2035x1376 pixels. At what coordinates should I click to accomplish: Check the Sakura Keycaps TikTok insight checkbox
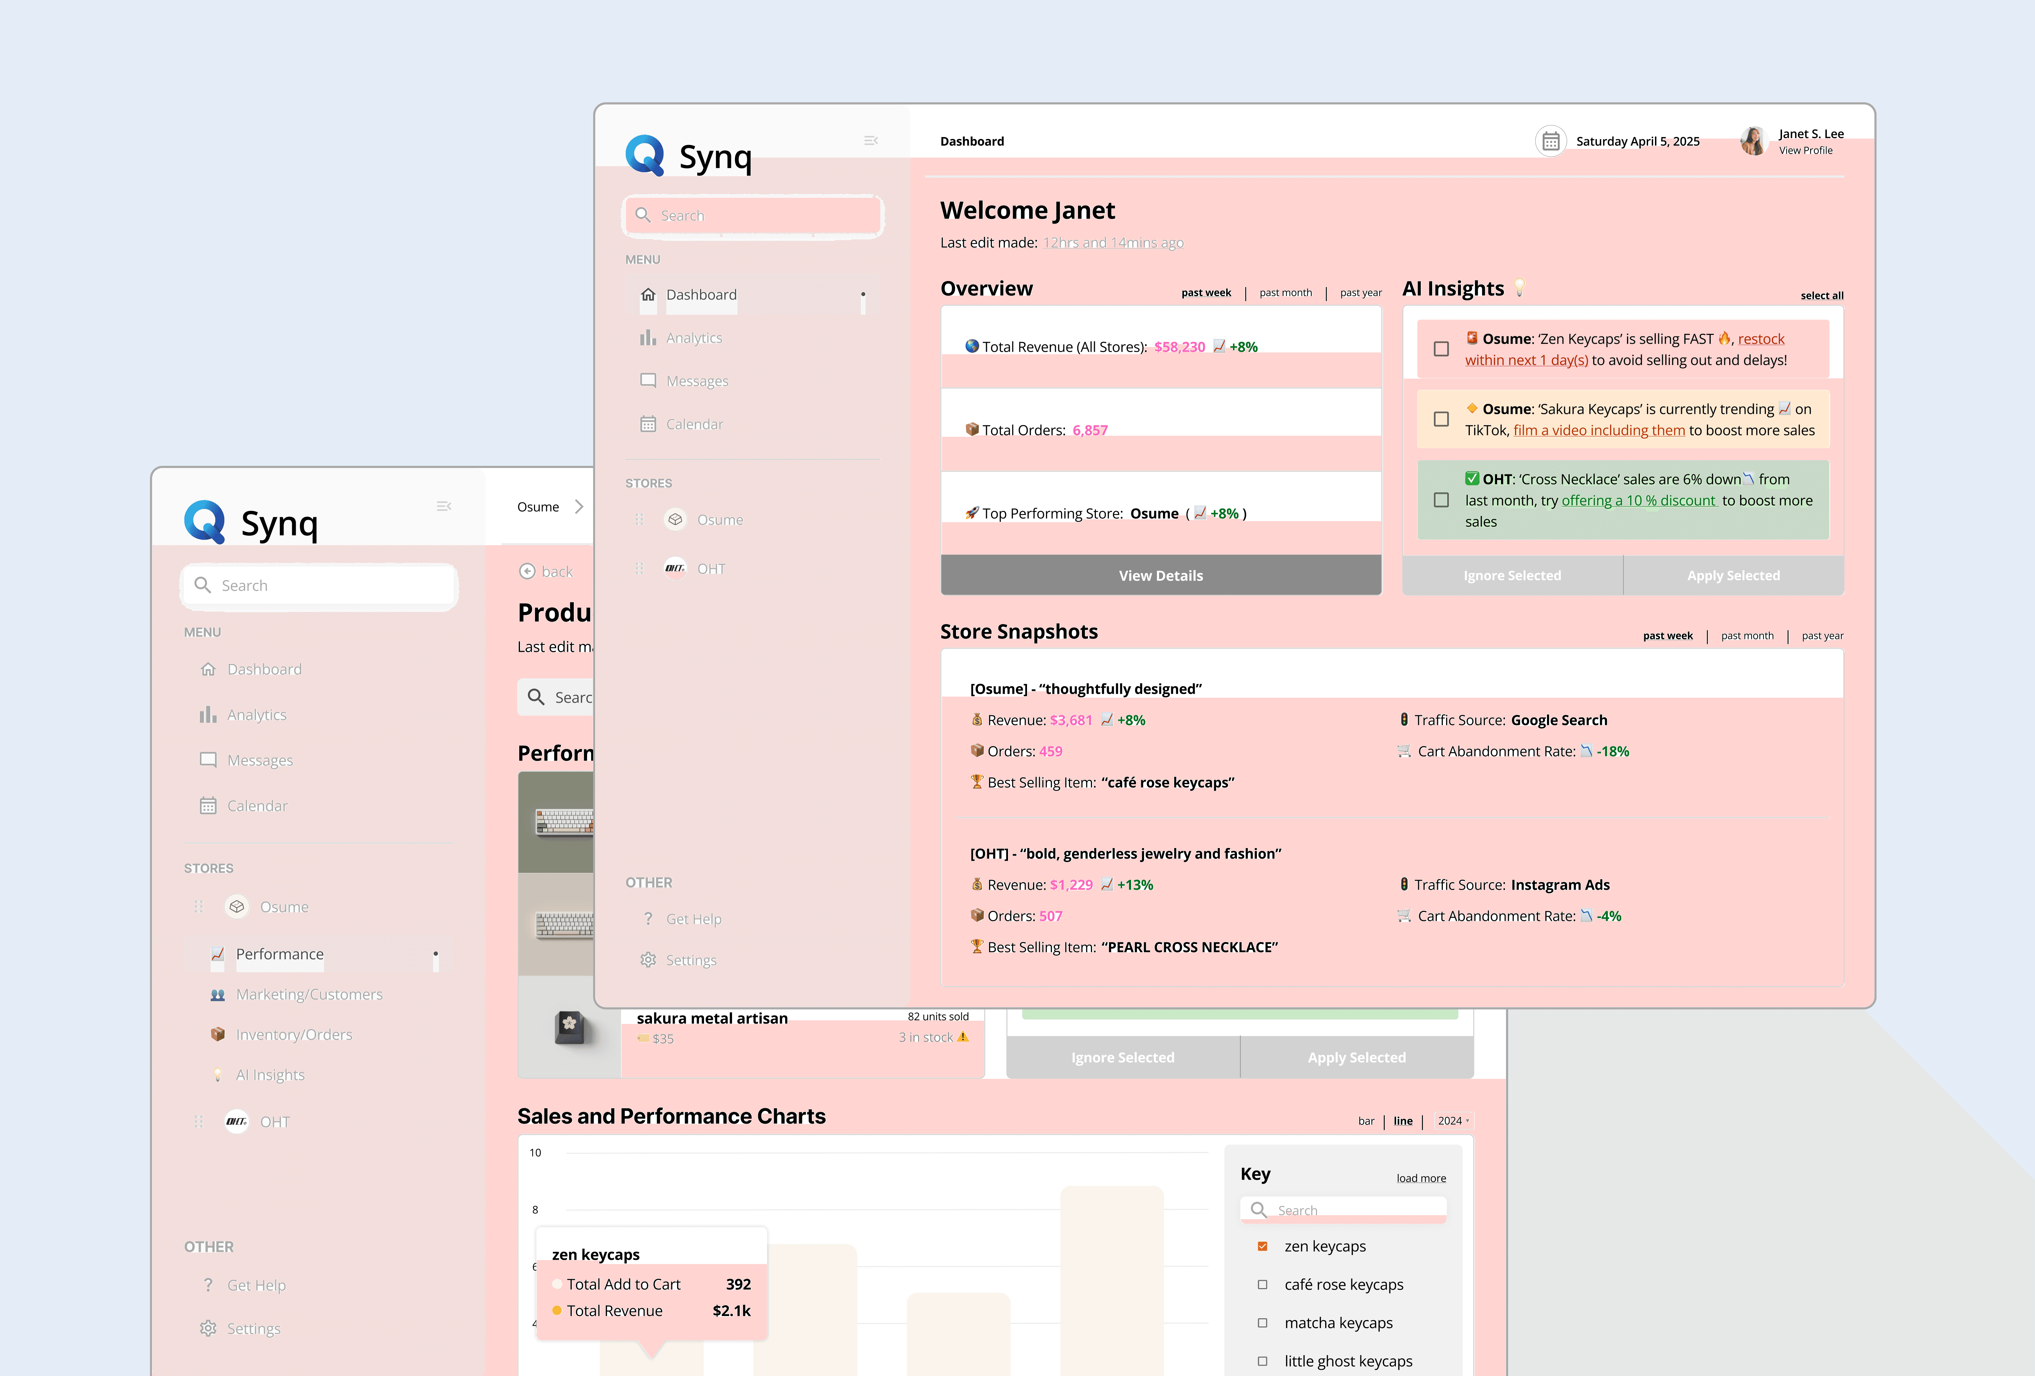[1441, 420]
